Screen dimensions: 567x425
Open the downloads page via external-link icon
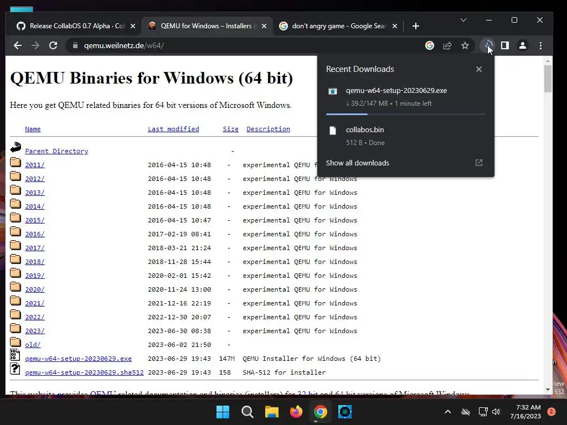479,163
